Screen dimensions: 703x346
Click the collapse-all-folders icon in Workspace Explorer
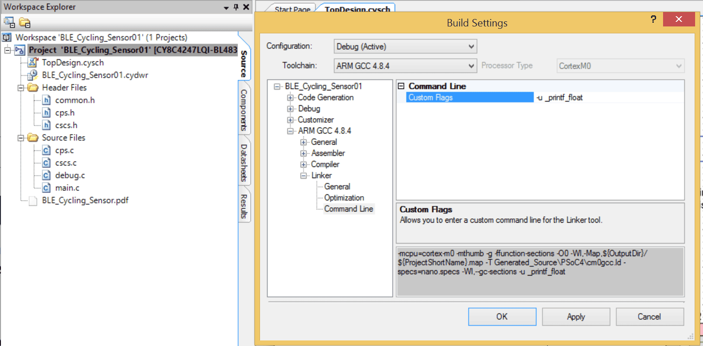24,22
